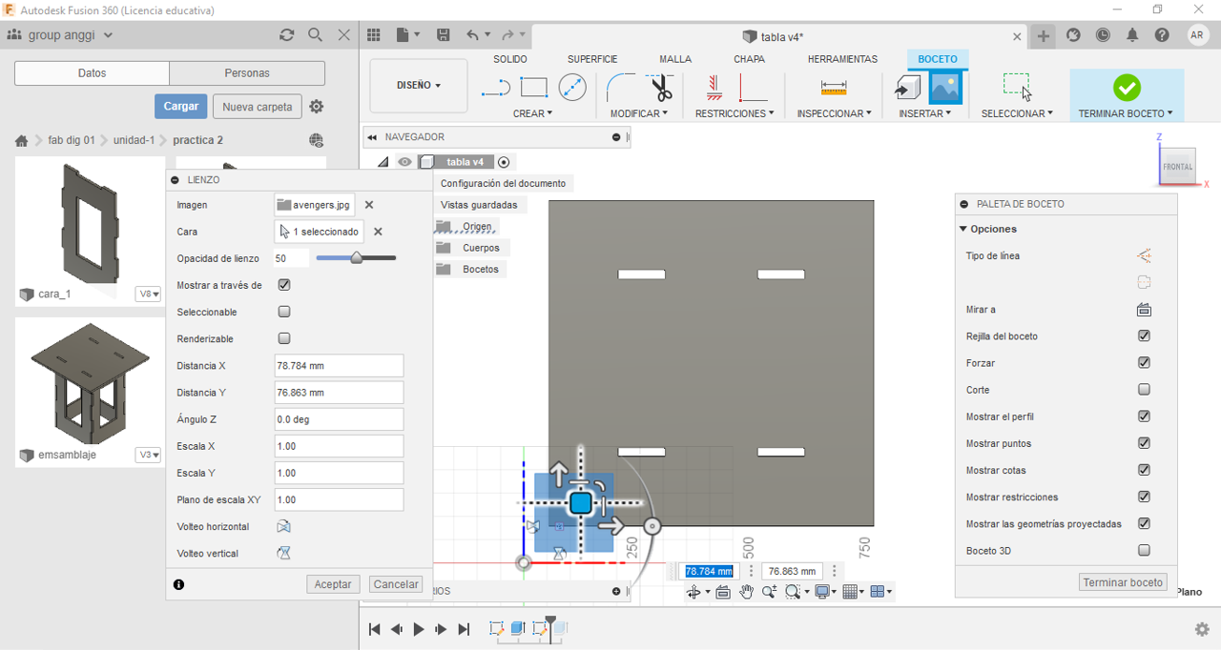Screen dimensions: 1221x650
Task: Toggle Mostrar cotas checkbox
Action: tap(1144, 470)
